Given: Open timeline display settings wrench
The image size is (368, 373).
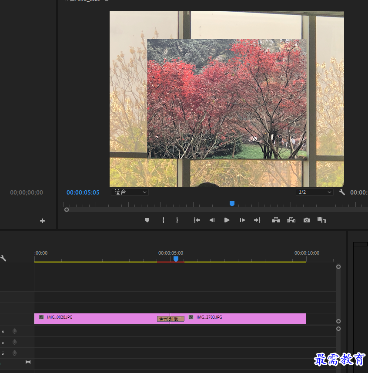Looking at the screenshot, I should coord(3,259).
